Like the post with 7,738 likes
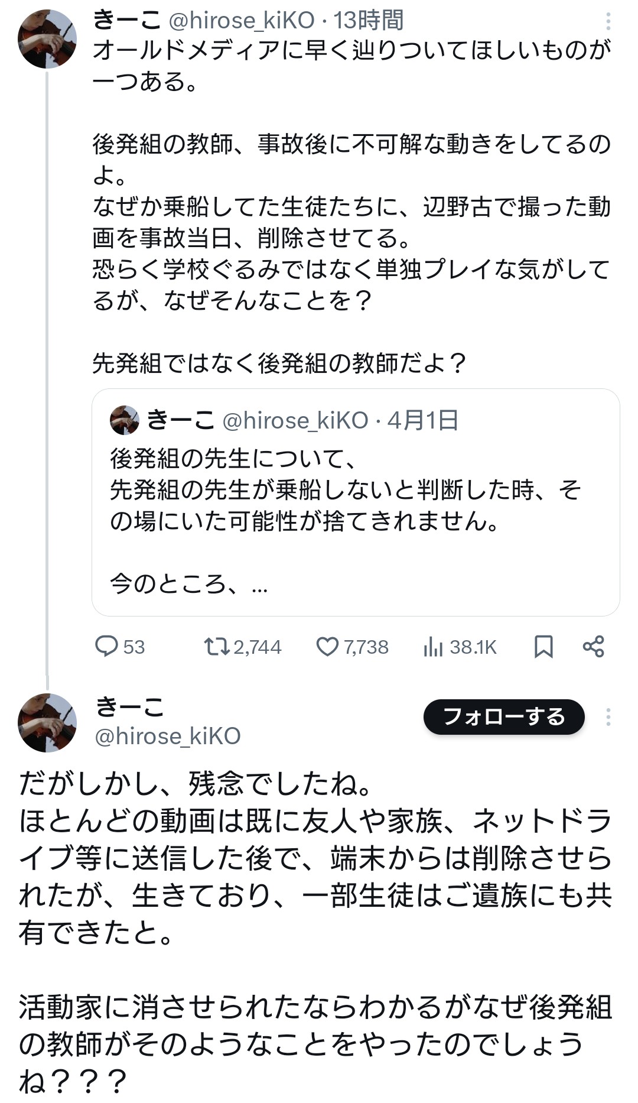Screen dimensions: 638x1103 coord(327,646)
